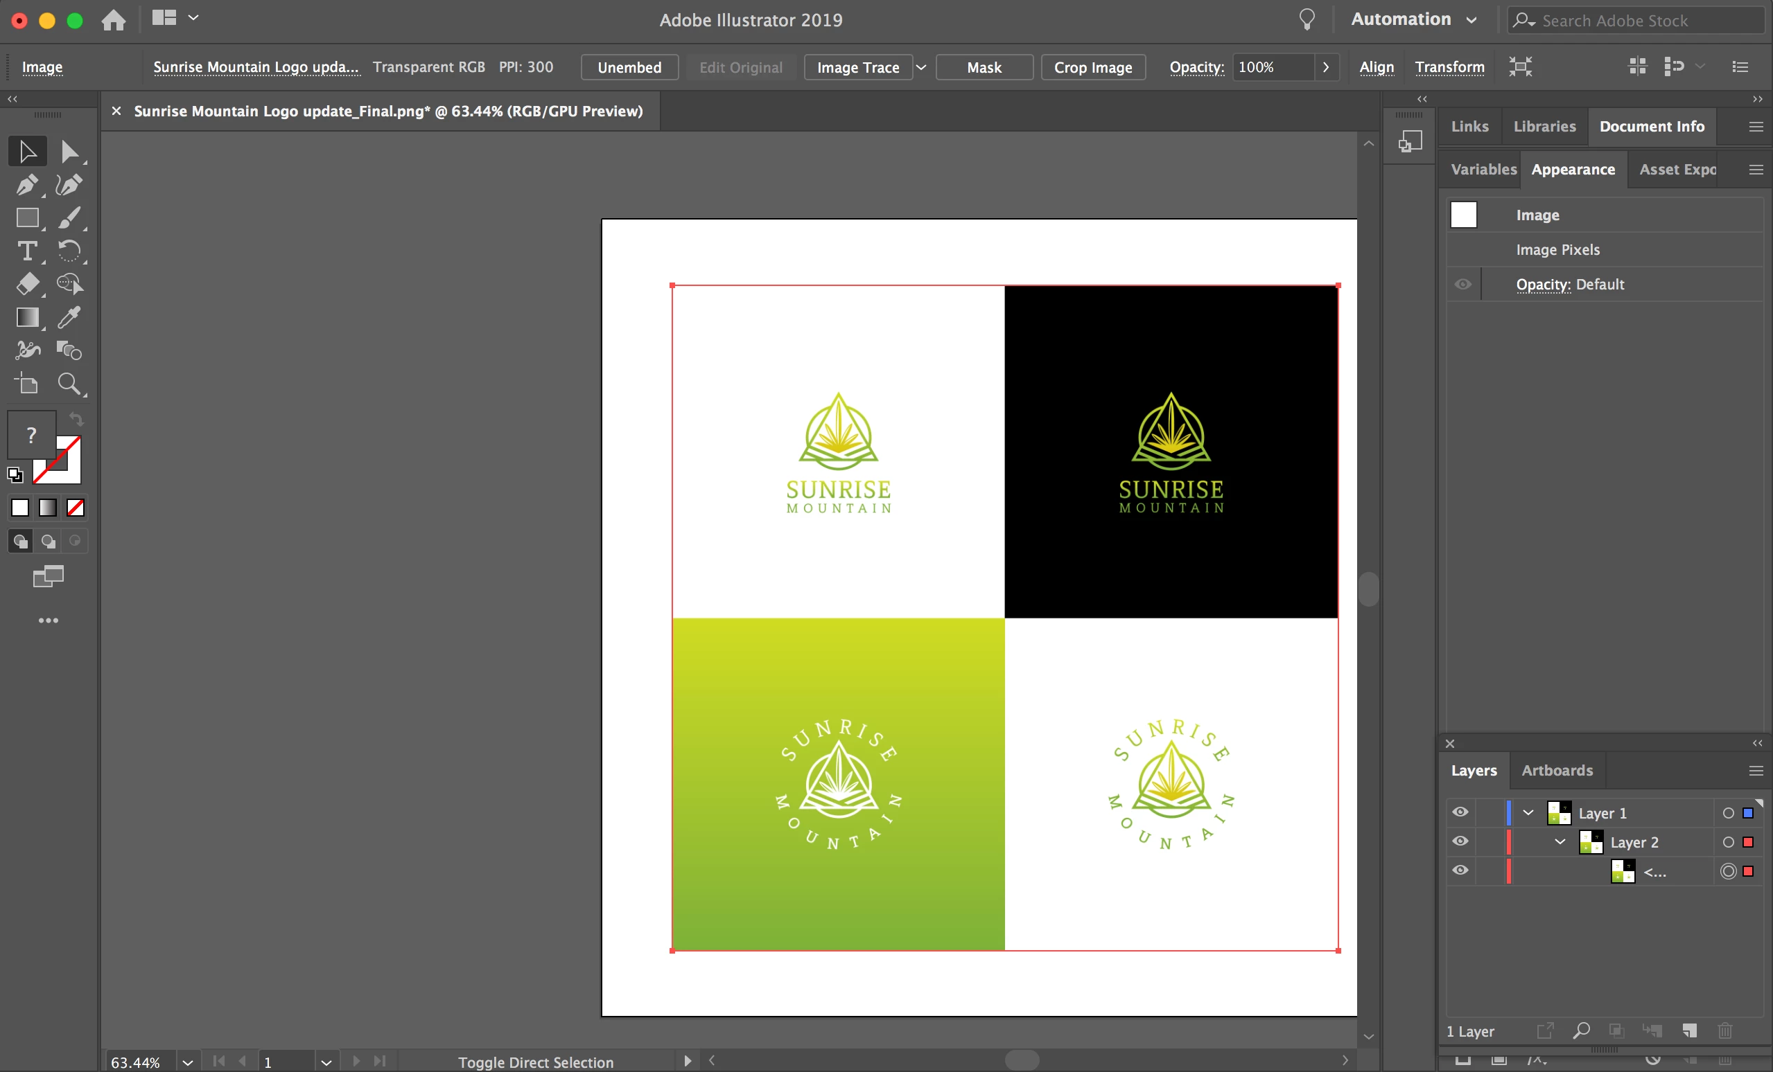Screen dimensions: 1773x1072
Task: Hide Layer 1 using eye icon
Action: click(x=1459, y=812)
